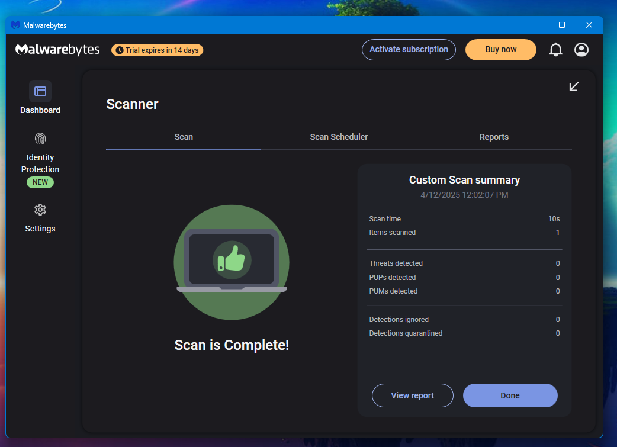Select the Dashboard label in sidebar

click(40, 110)
